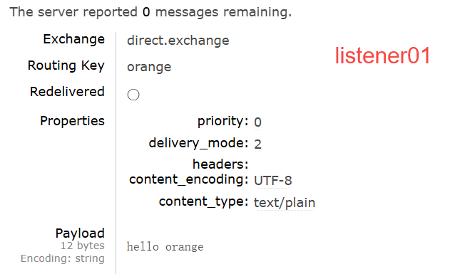Image resolution: width=450 pixels, height=274 pixels.
Task: Click the messages remaining status line
Action: [x=150, y=12]
